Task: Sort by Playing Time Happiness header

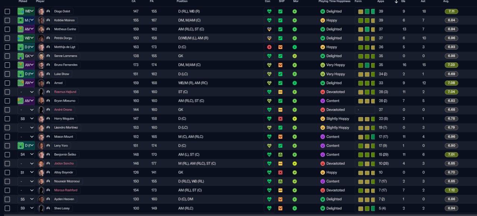Action: [x=334, y=1]
